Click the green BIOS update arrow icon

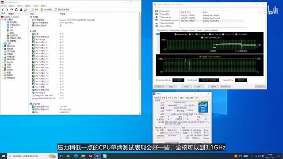tap(42, 10)
